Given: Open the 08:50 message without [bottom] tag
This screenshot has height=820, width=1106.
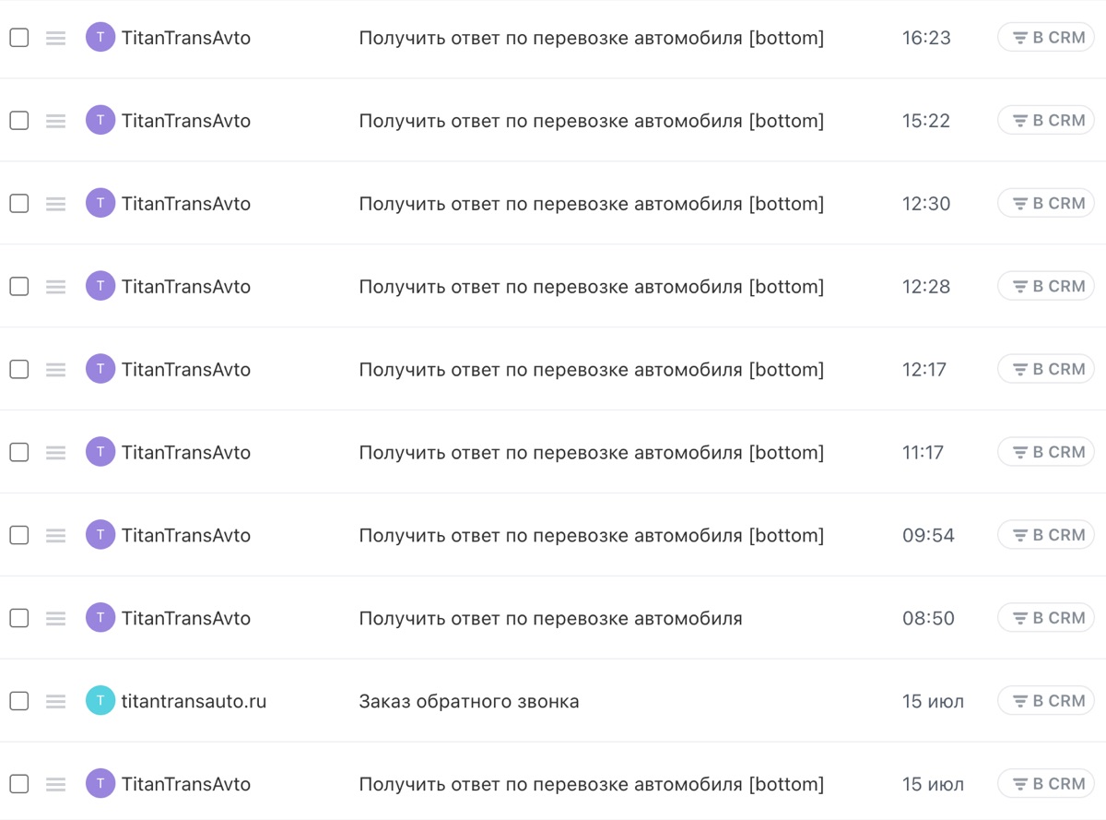Looking at the screenshot, I should pyautogui.click(x=550, y=618).
